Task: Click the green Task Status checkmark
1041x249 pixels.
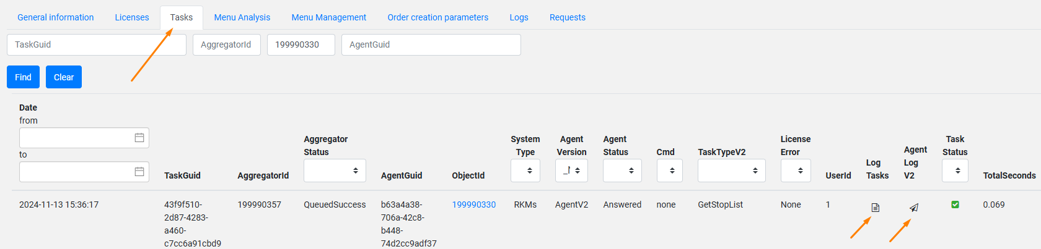Action: tap(955, 205)
